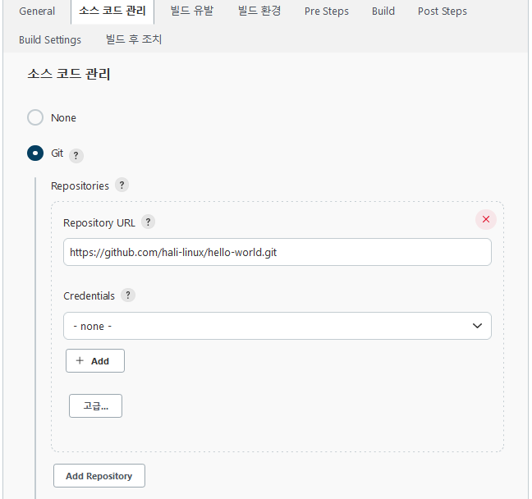Open the Repository URL help icon

coord(148,222)
